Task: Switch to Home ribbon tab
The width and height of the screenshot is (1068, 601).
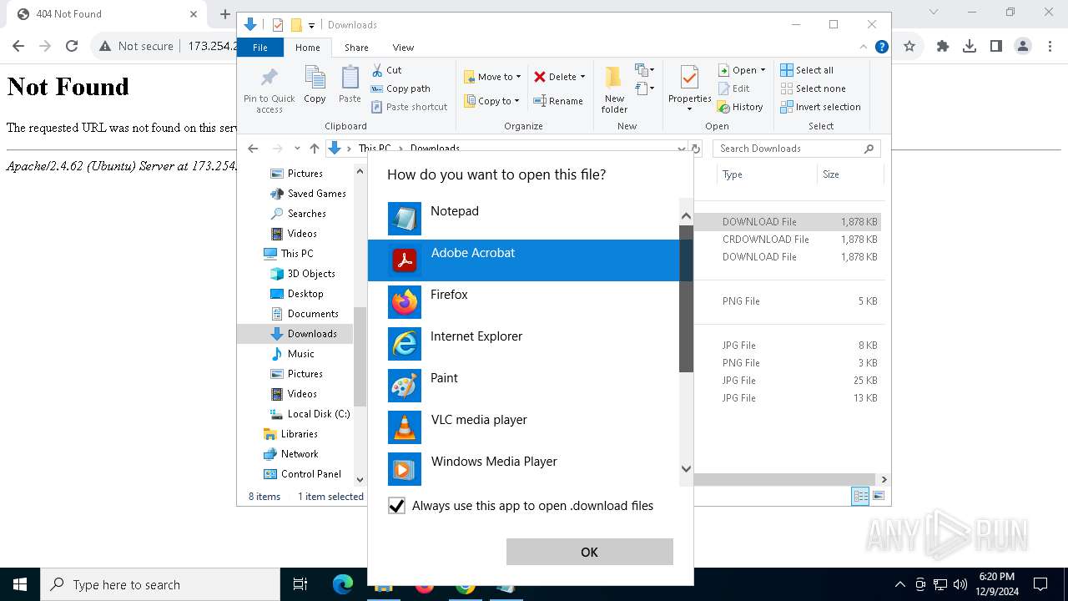Action: [x=307, y=48]
